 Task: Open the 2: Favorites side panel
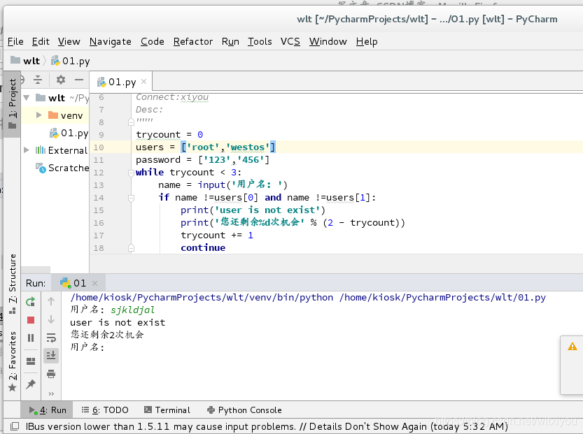pos(13,361)
